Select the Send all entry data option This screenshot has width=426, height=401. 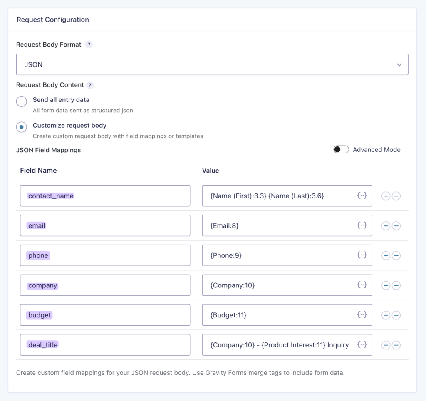[x=21, y=101]
